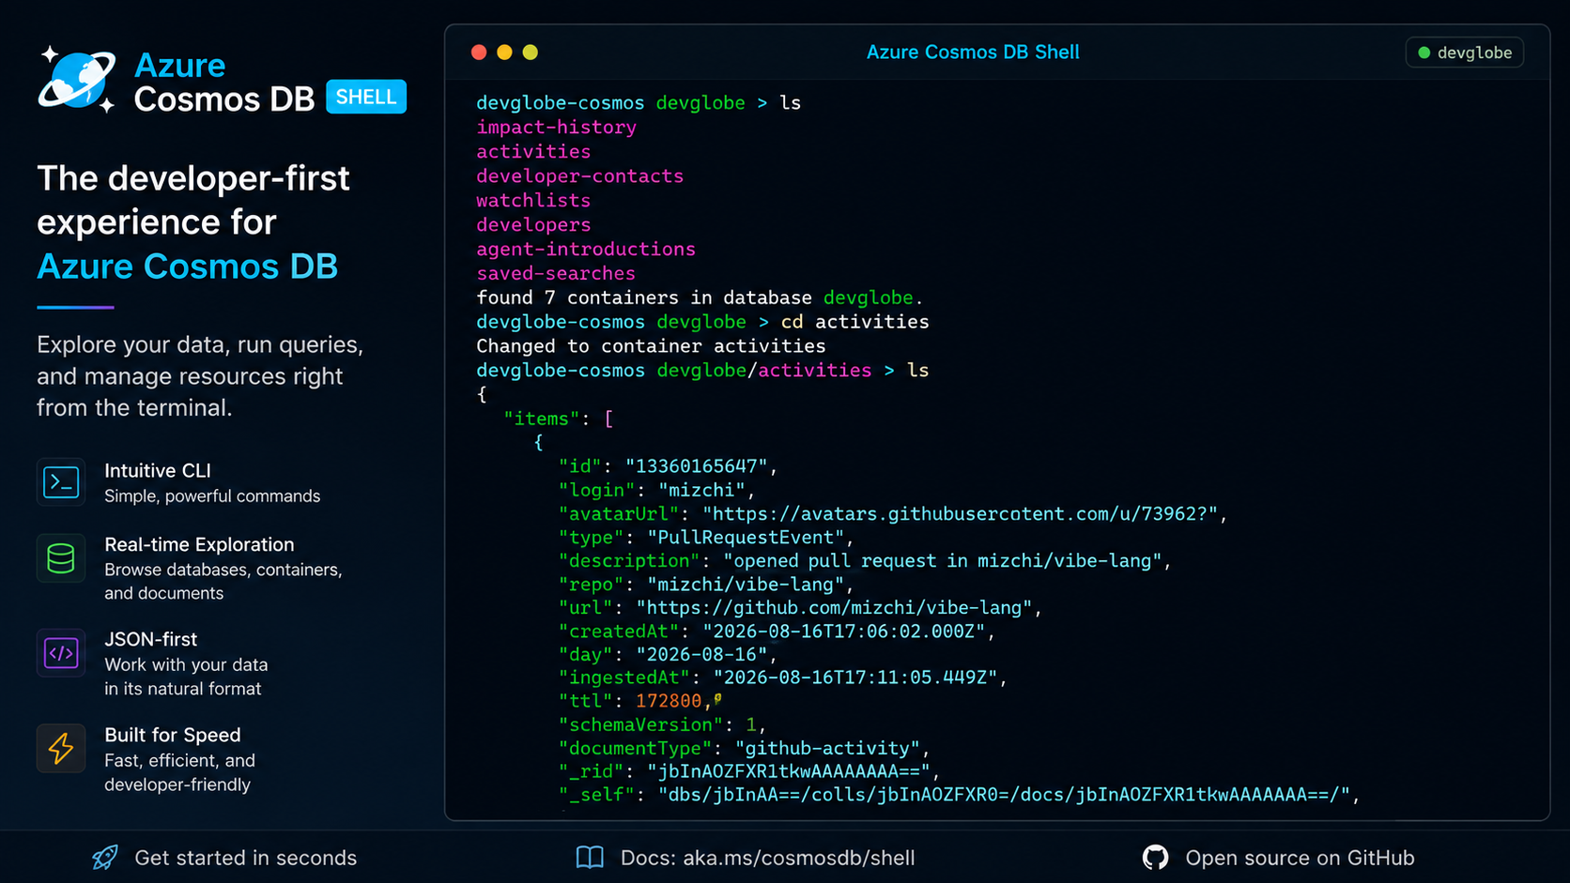Click the JSON-first code brackets icon
This screenshot has width=1570, height=883.
[x=61, y=652]
